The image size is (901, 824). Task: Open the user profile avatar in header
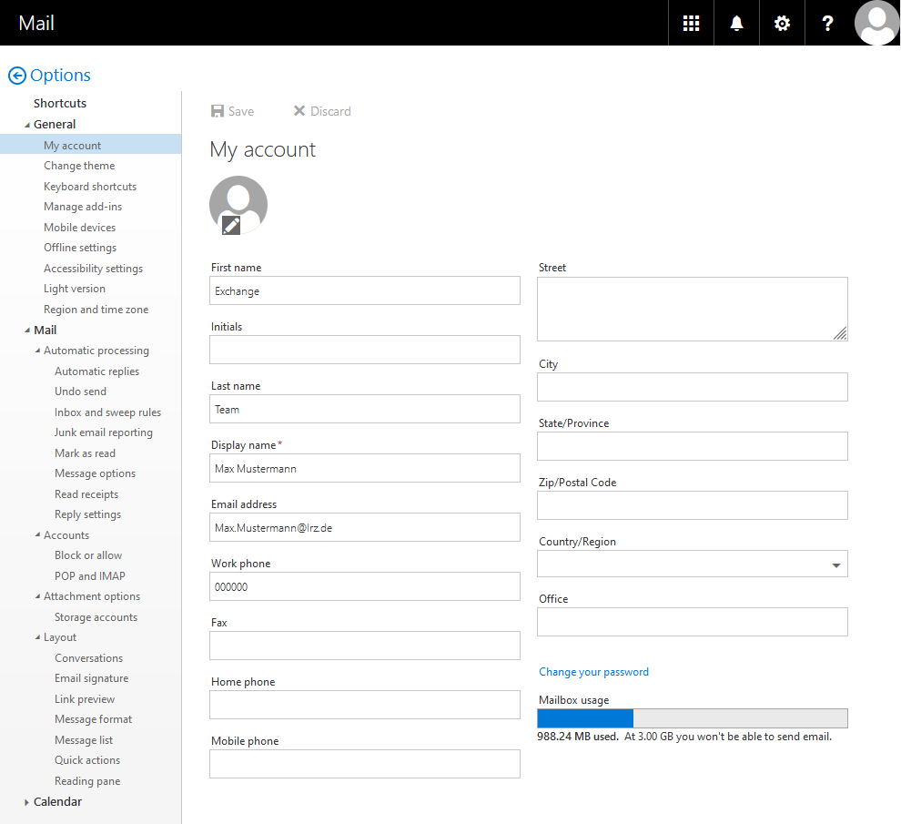[876, 23]
